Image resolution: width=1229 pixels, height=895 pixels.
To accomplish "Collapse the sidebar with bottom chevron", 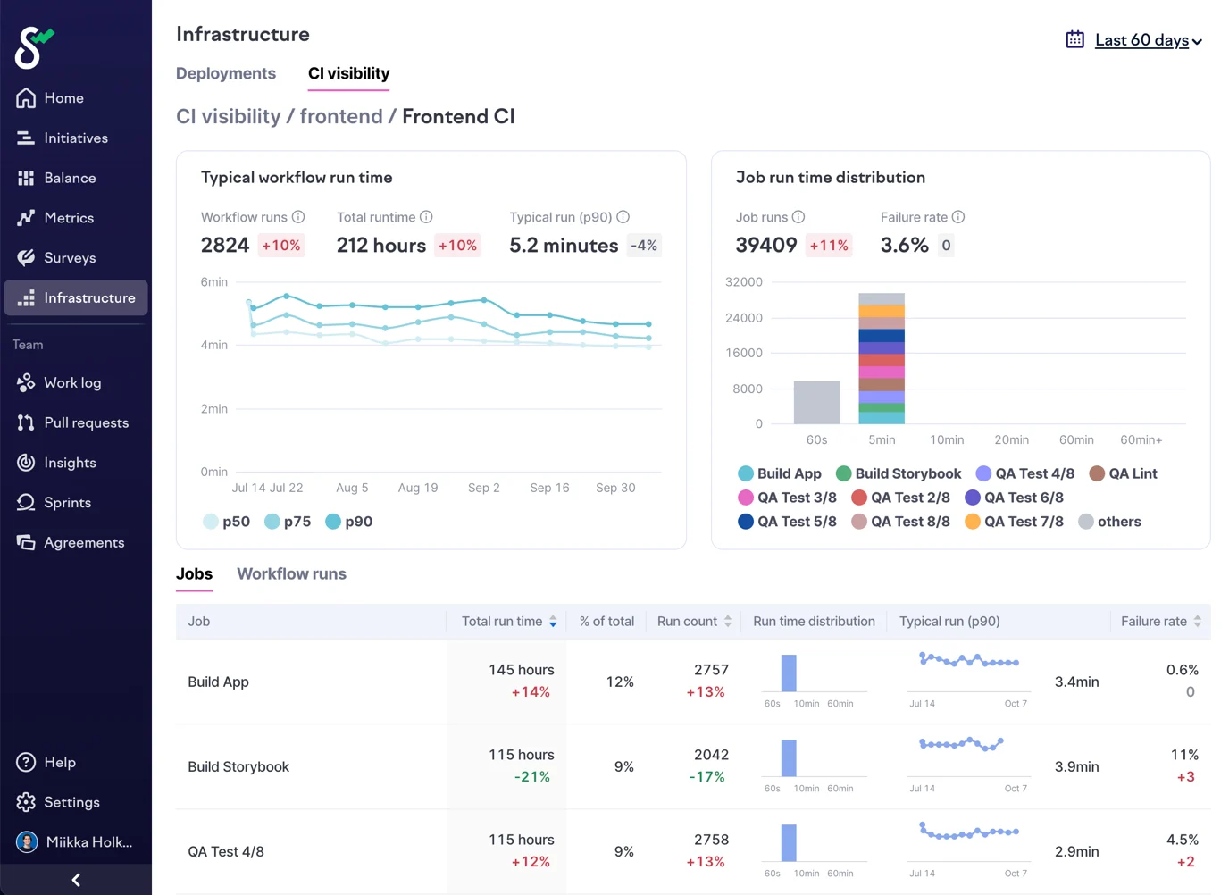I will coord(76,880).
